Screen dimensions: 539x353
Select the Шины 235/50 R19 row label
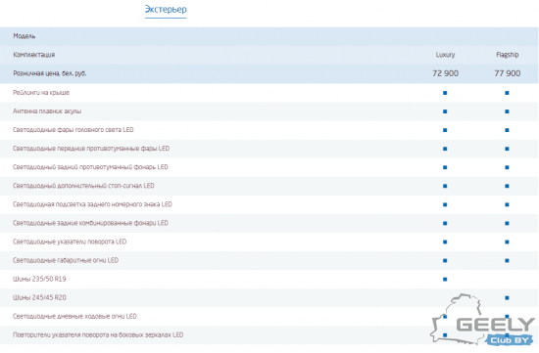[39, 279]
